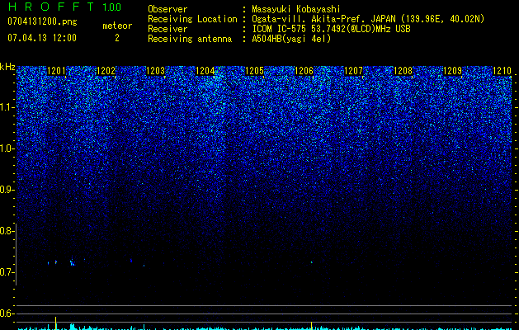519x330 pixels.
Task: Click the Observer field label
Action: (167, 9)
